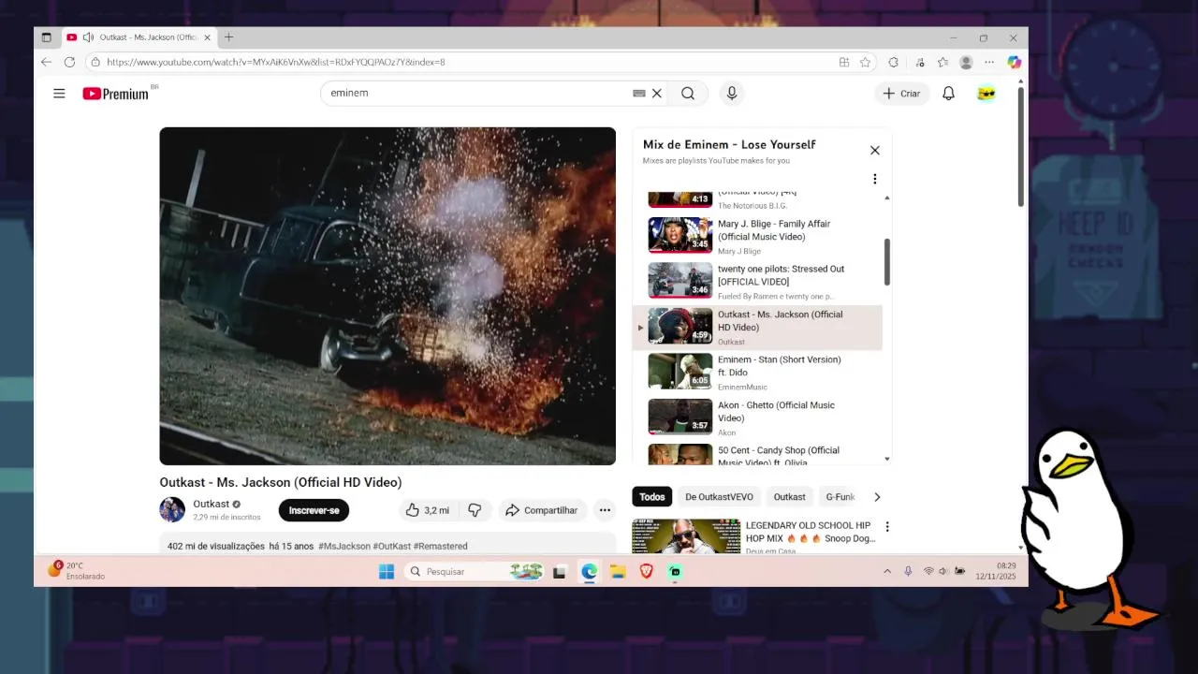The image size is (1198, 674).
Task: Open the Copilot sidebar icon
Action: coord(1014,62)
